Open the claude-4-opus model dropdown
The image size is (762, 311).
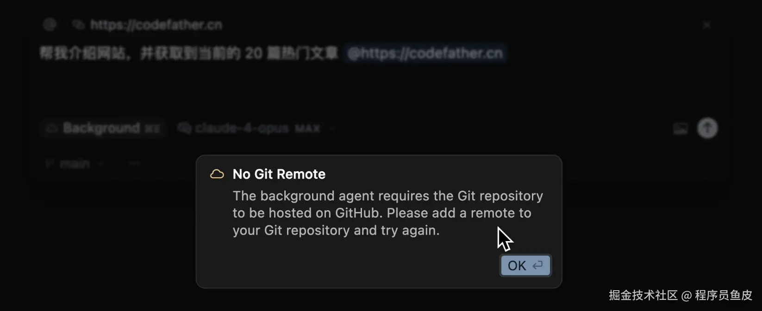point(241,128)
